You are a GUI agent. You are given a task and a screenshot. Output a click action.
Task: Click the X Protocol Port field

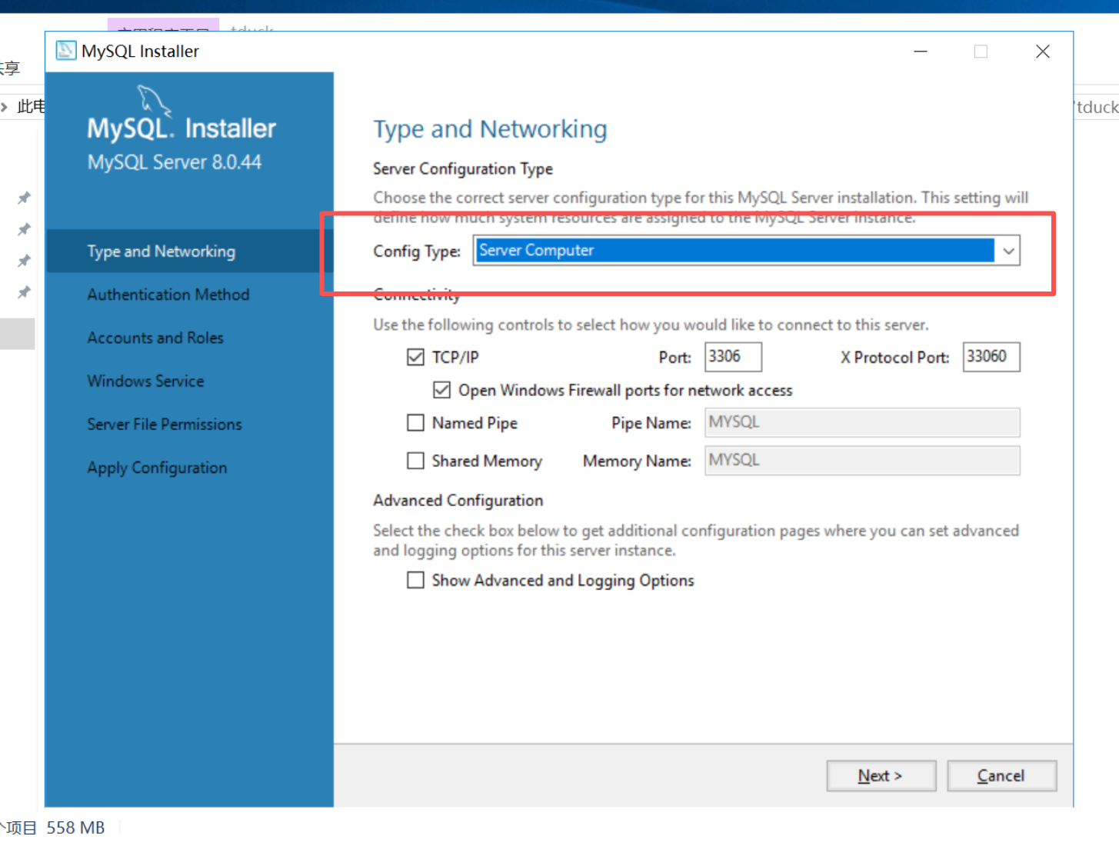coord(991,357)
